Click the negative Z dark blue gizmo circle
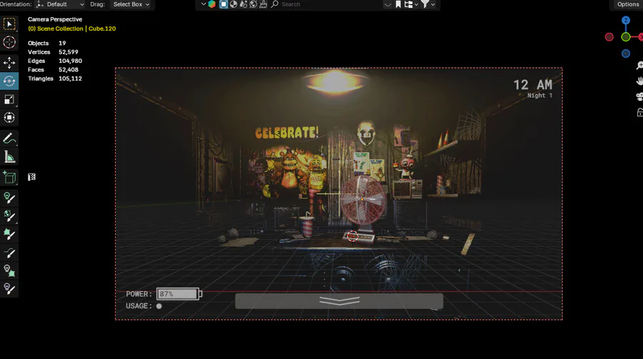 tap(625, 54)
